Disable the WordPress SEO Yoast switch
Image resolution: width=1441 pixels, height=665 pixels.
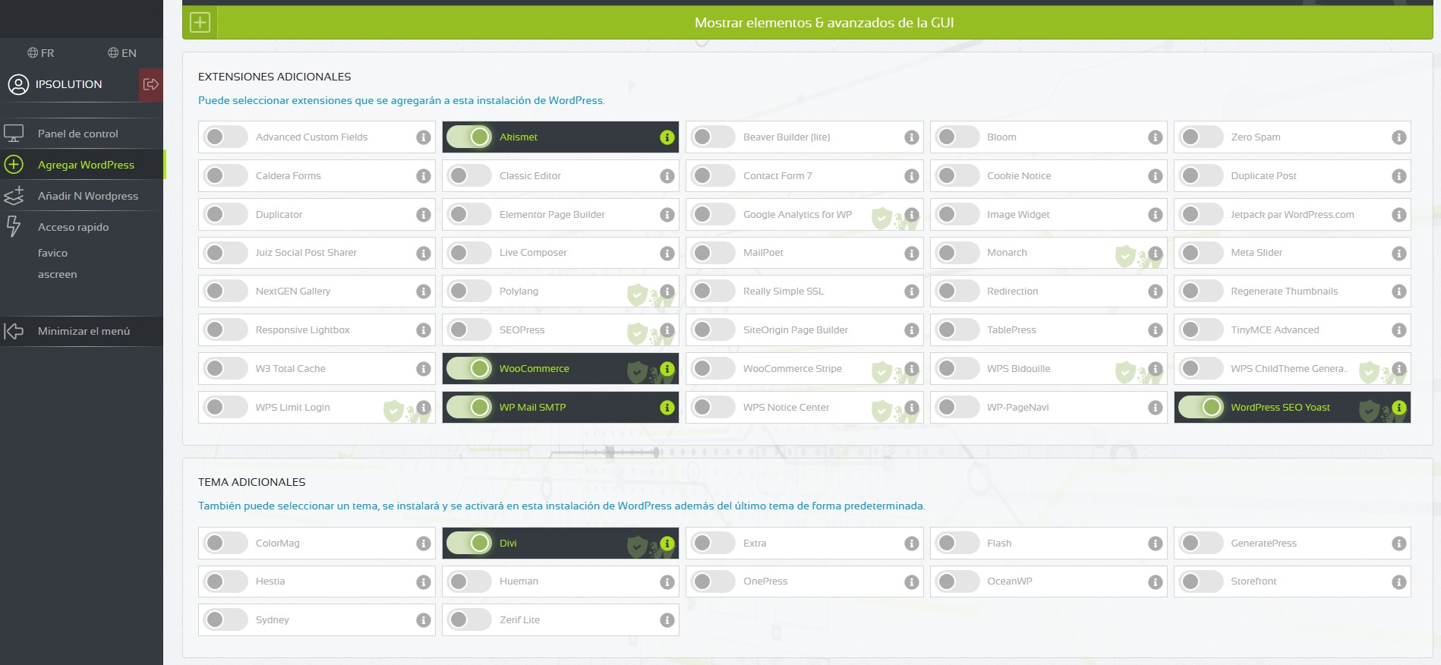click(x=1201, y=407)
